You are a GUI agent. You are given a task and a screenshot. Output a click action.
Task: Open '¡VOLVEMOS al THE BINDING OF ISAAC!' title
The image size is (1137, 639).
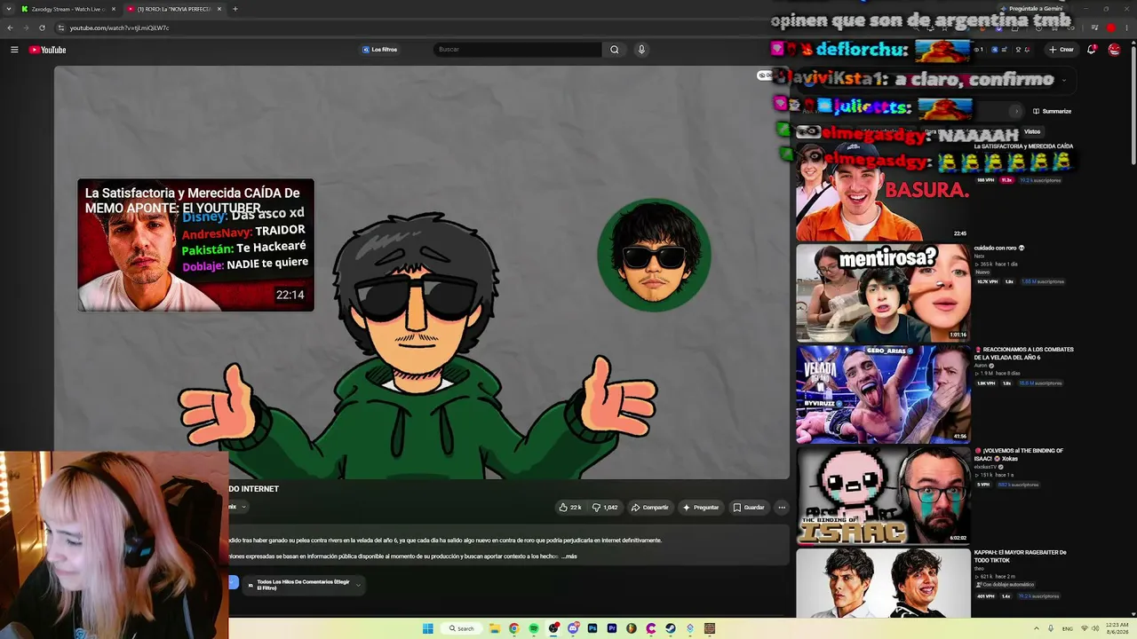click(x=1019, y=454)
